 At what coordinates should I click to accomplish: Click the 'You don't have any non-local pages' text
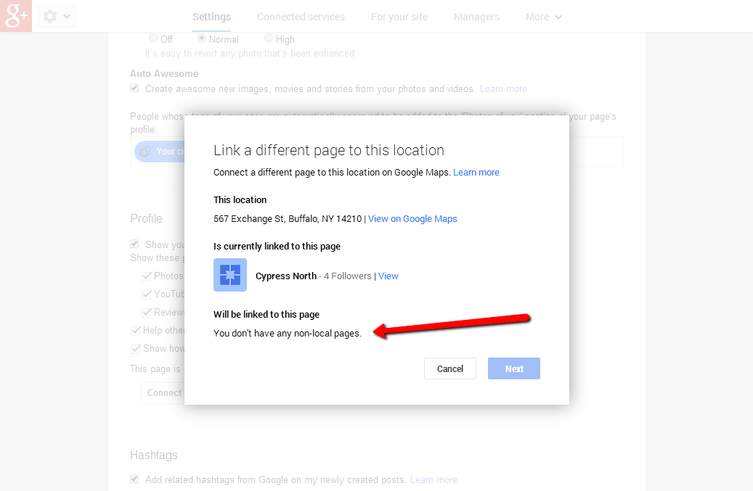[287, 333]
